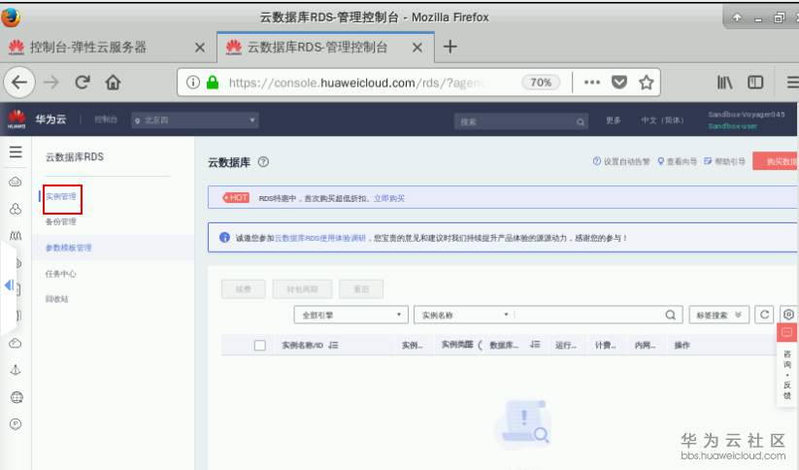Open the Firefox hamburger menu

click(792, 83)
